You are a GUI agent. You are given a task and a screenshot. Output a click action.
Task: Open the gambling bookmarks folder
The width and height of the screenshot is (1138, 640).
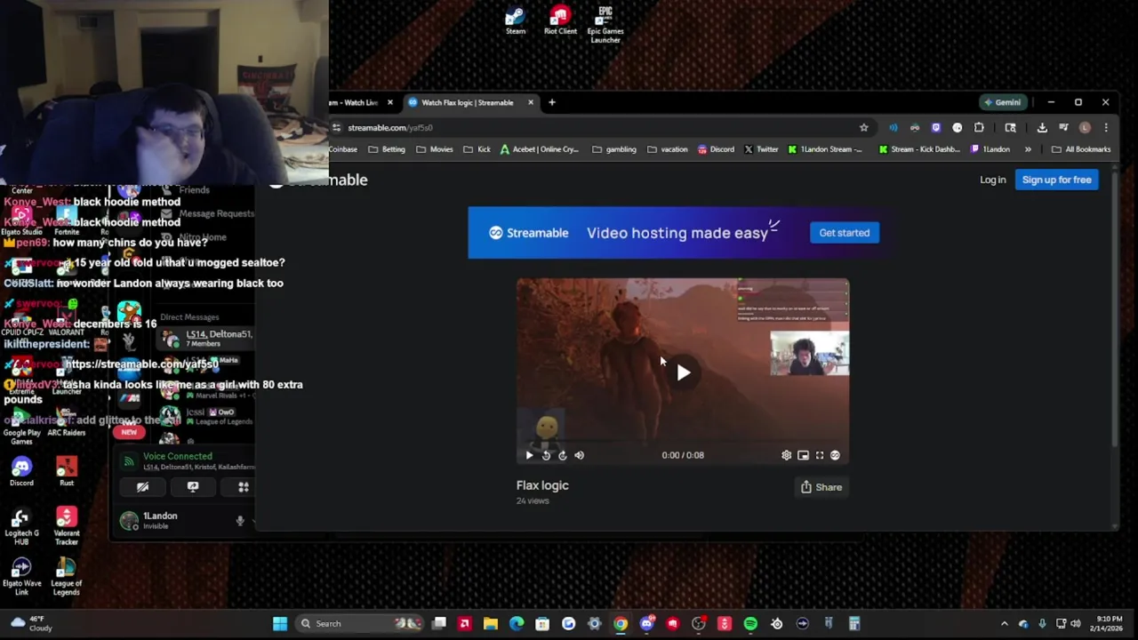(614, 149)
